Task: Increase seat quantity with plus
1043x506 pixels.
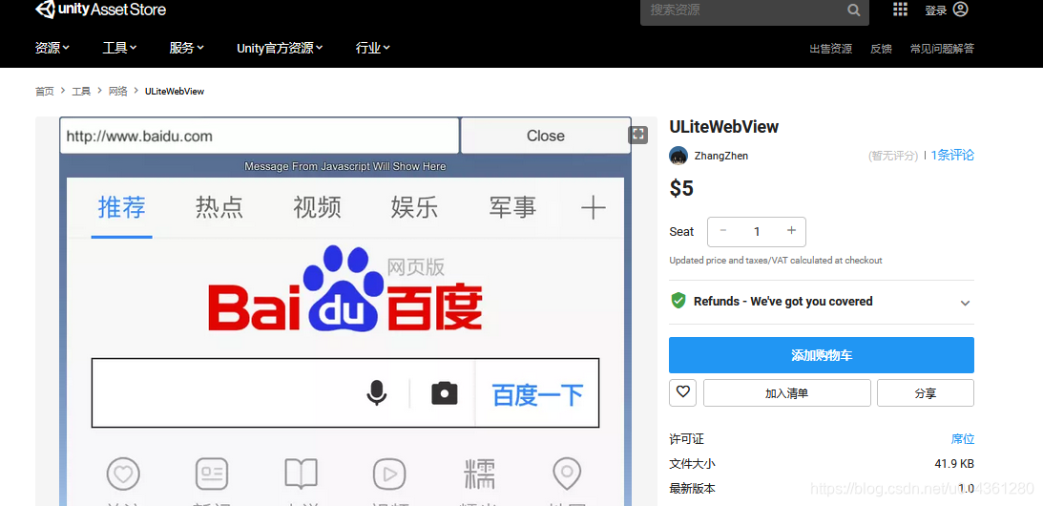Action: tap(791, 231)
